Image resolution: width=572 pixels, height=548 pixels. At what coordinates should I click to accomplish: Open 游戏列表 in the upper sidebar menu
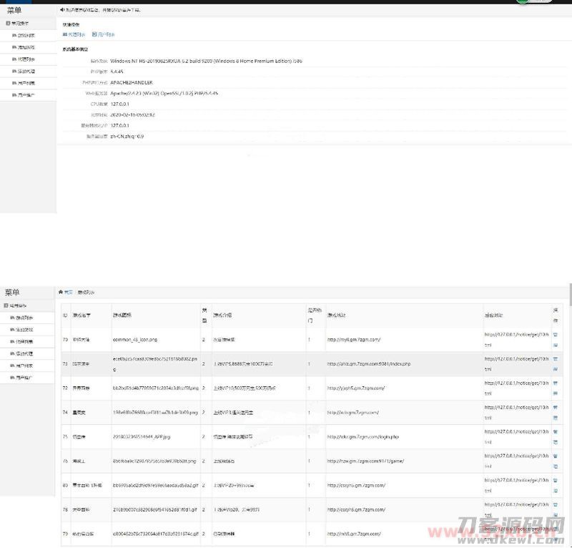tap(25, 34)
